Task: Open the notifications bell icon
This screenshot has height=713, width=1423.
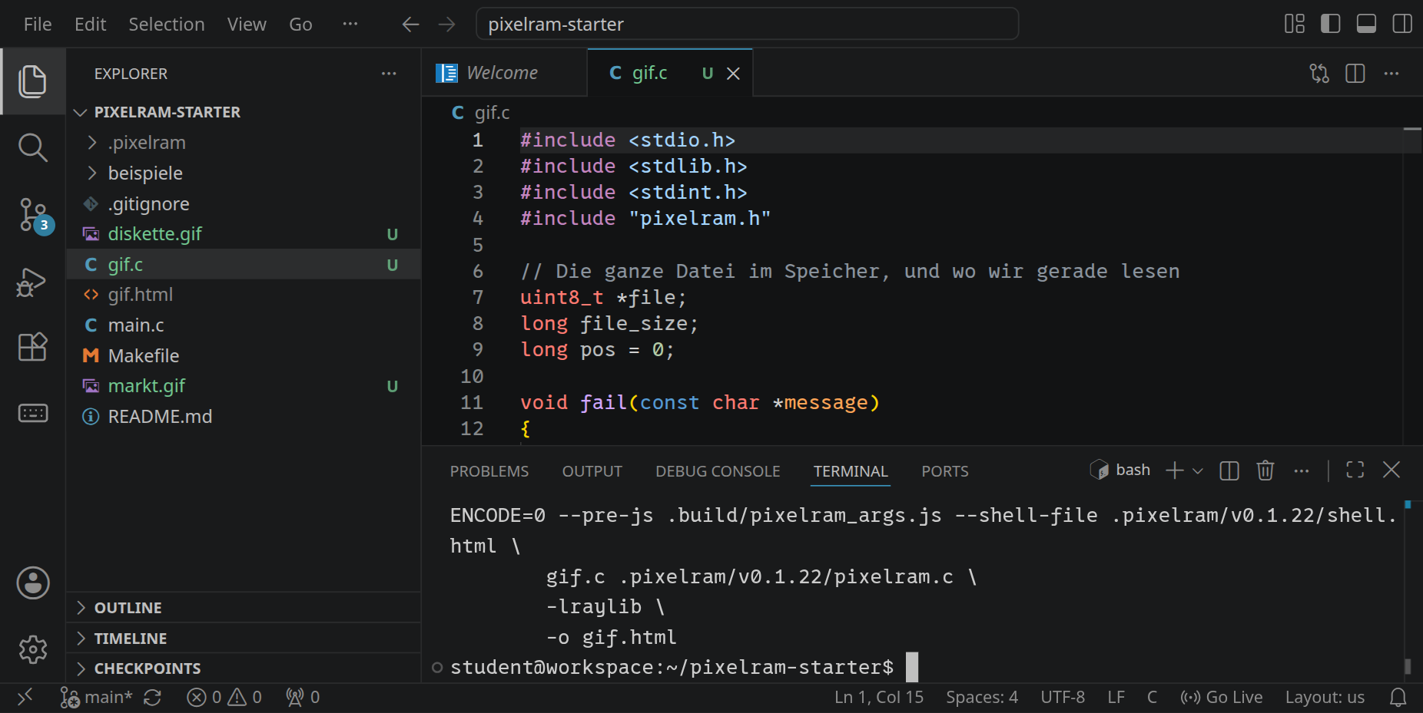Action: 1398,698
